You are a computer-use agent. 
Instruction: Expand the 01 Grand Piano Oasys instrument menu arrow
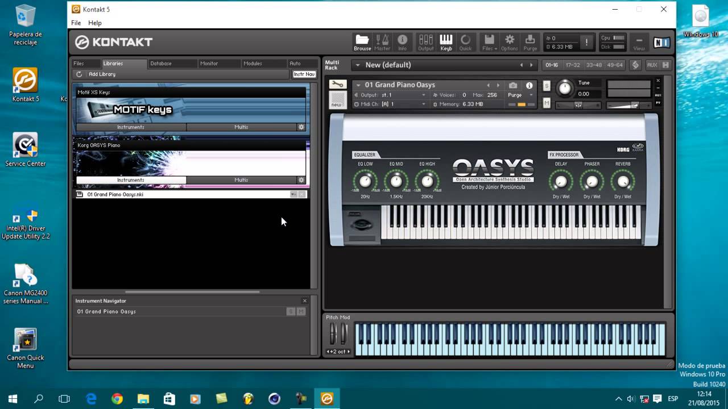pyautogui.click(x=358, y=85)
